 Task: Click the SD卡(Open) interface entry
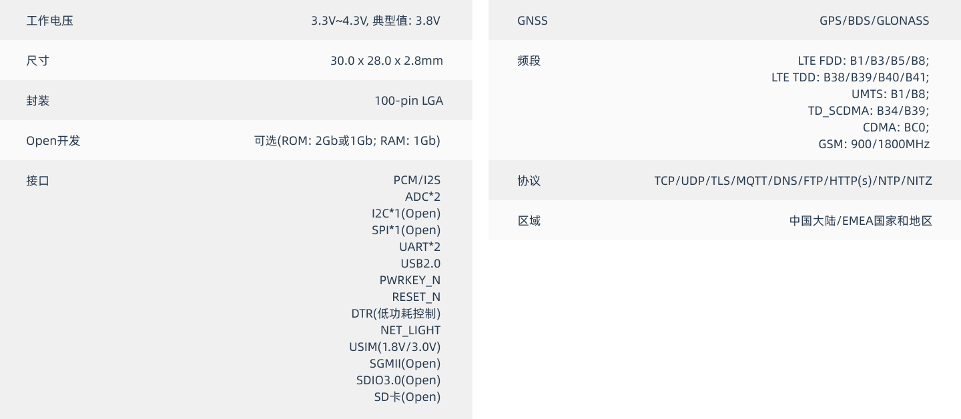click(x=407, y=397)
